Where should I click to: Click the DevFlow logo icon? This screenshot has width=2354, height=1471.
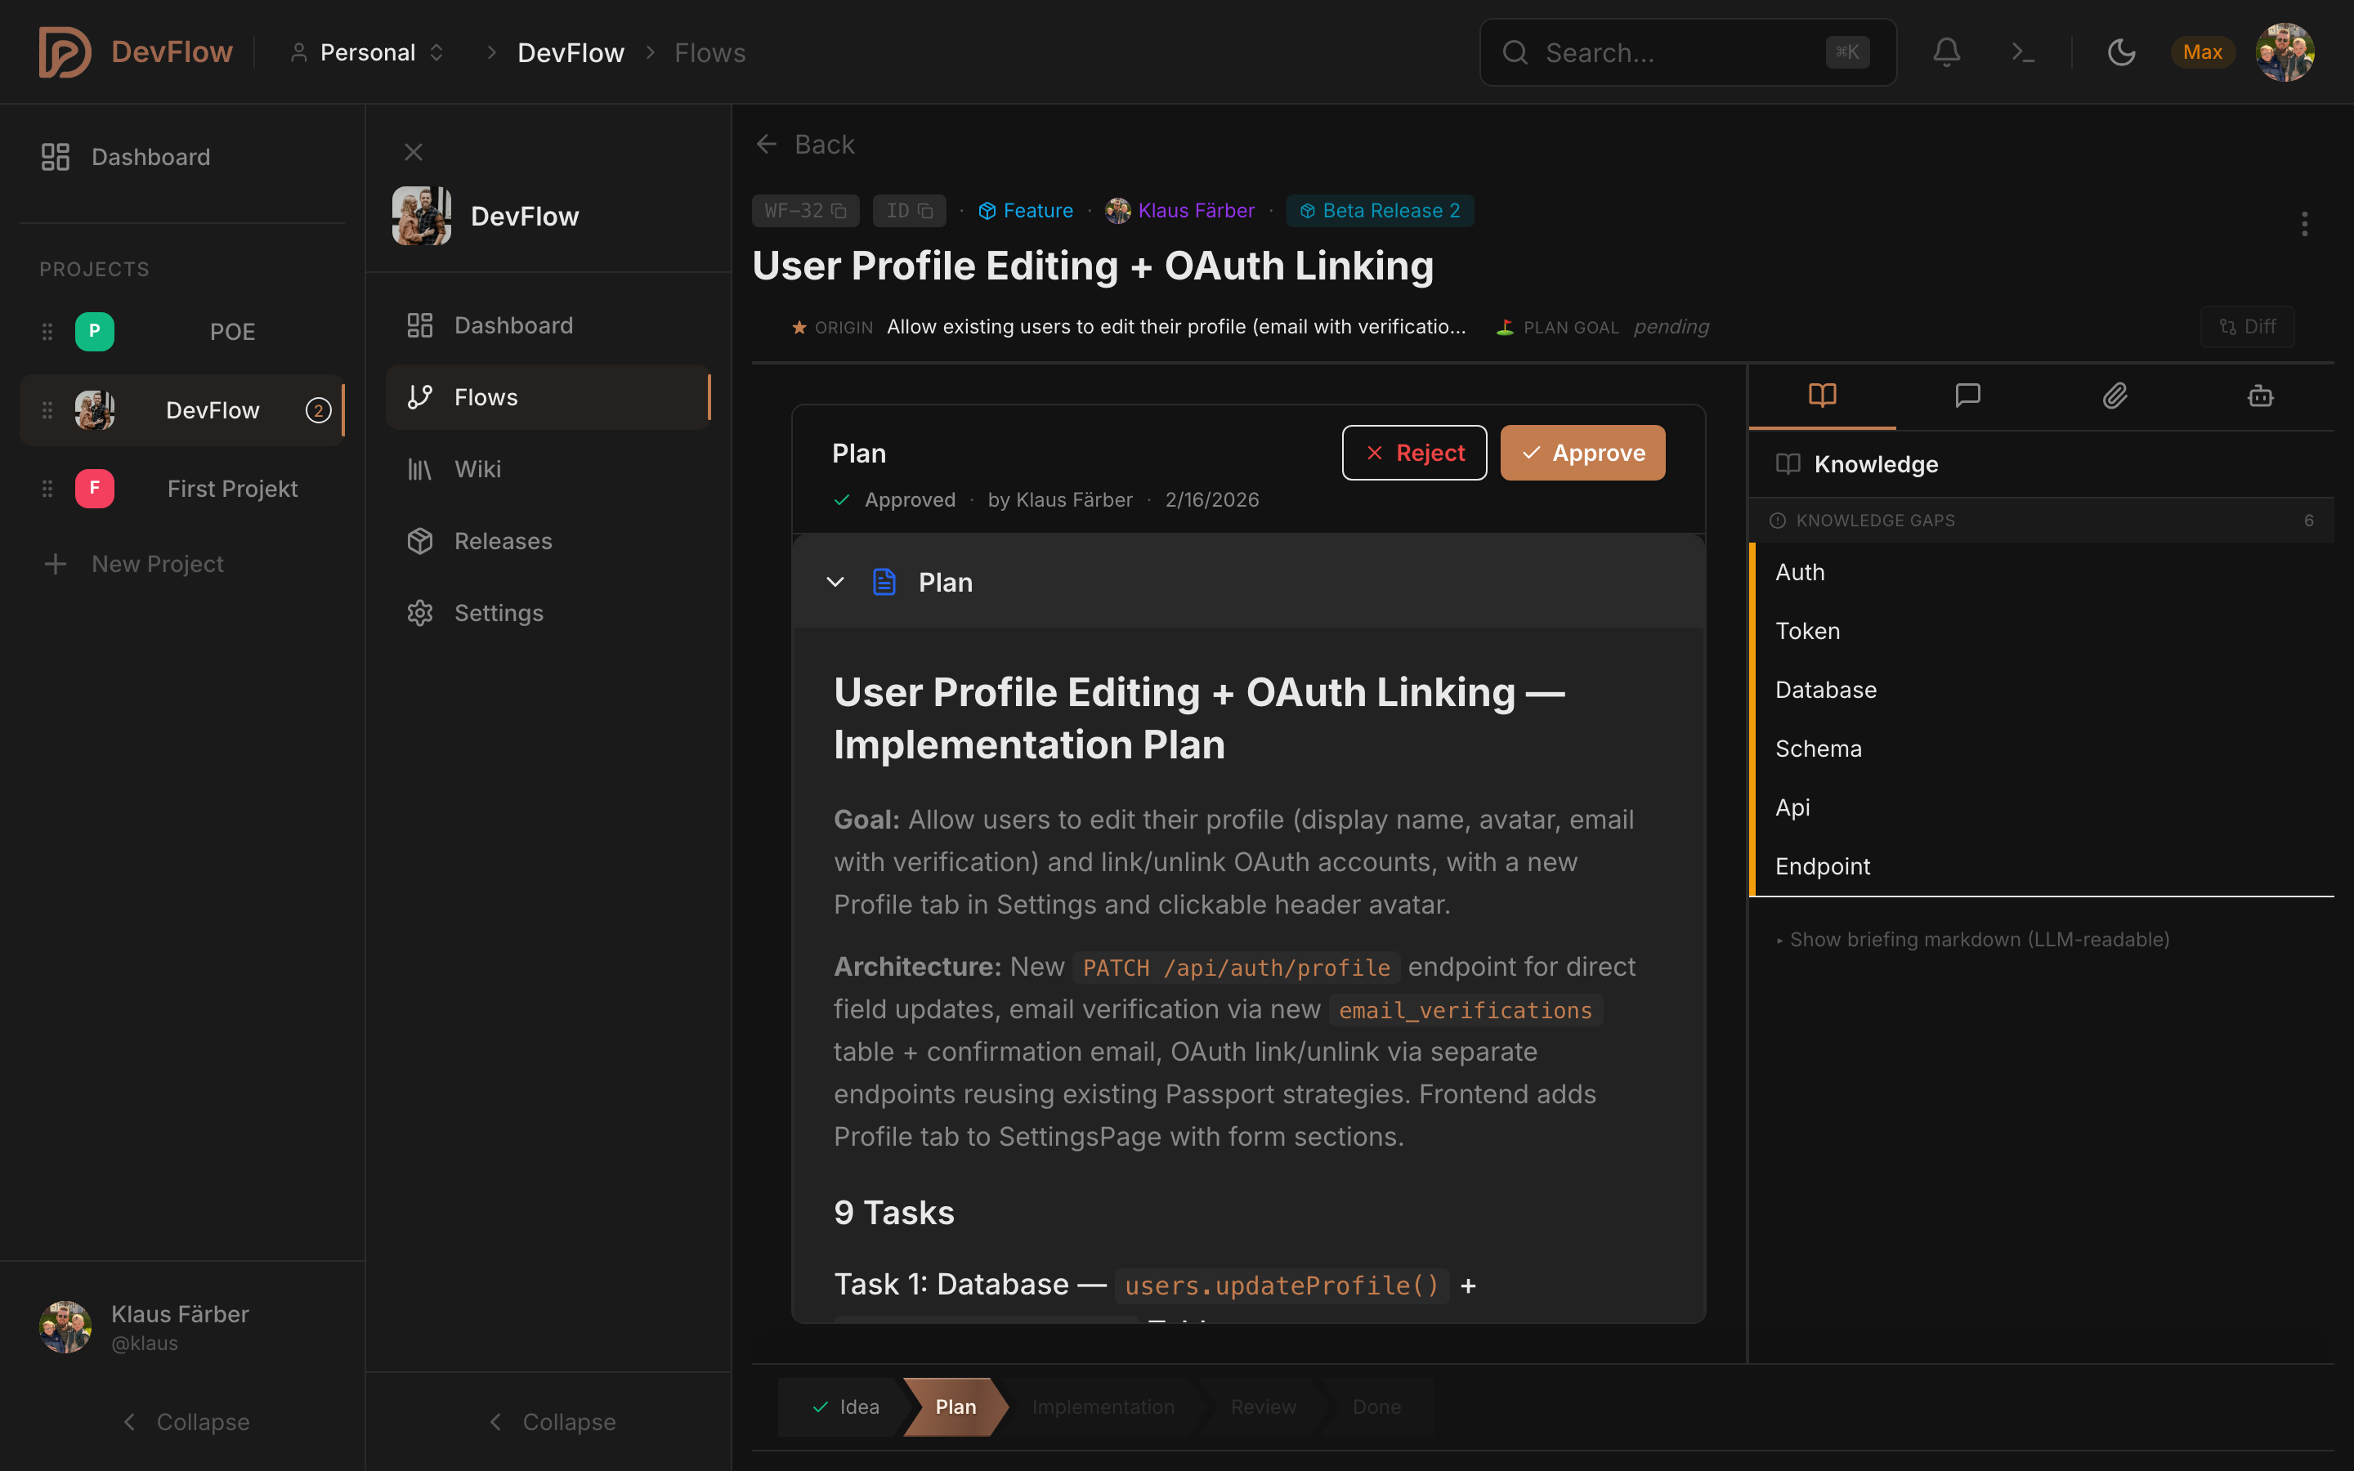click(x=65, y=52)
